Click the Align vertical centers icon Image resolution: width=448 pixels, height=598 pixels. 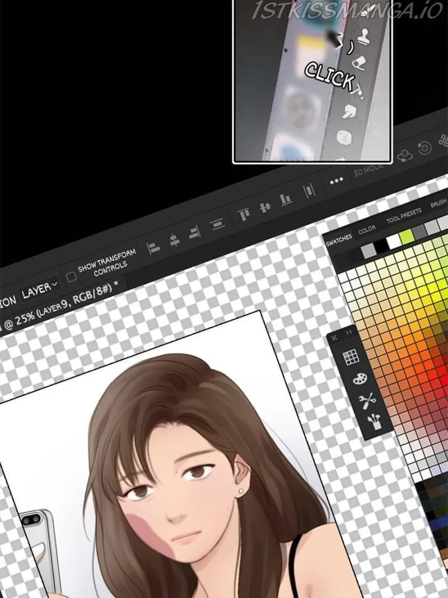(265, 207)
